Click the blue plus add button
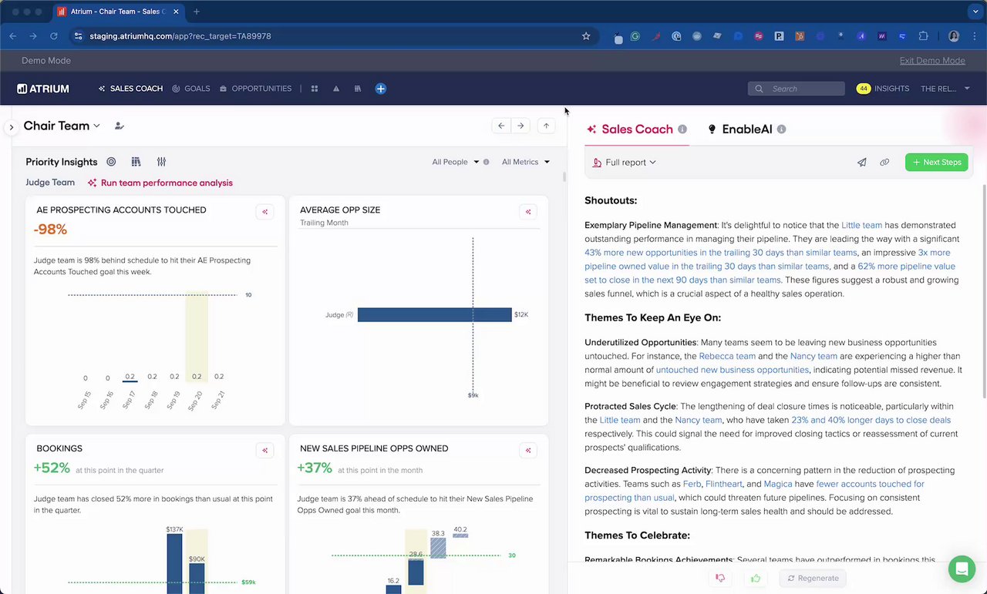987x594 pixels. [380, 89]
